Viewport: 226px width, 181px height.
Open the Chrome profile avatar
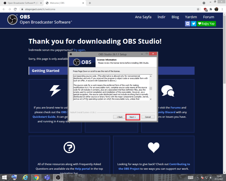216,9
